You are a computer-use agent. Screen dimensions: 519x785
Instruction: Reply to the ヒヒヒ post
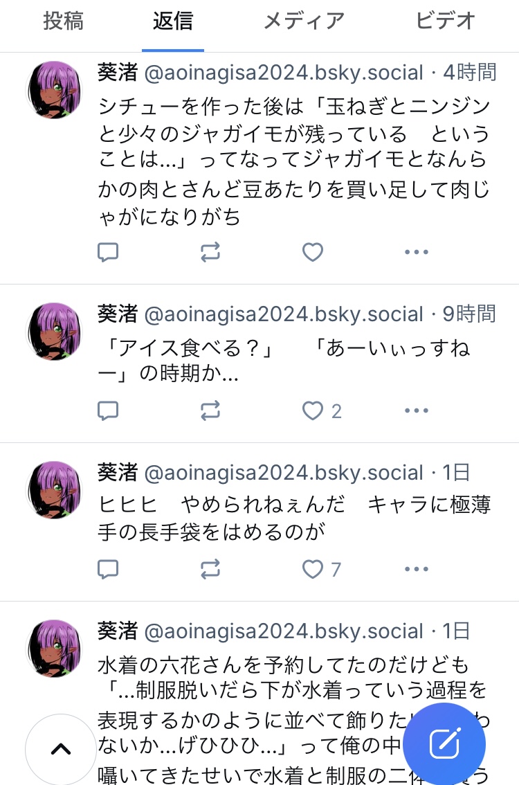(107, 569)
